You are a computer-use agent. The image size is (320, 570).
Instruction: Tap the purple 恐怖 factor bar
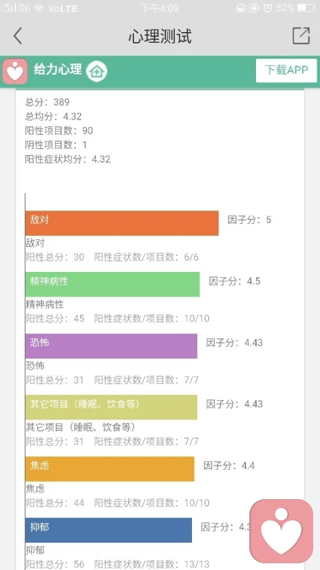tap(111, 346)
